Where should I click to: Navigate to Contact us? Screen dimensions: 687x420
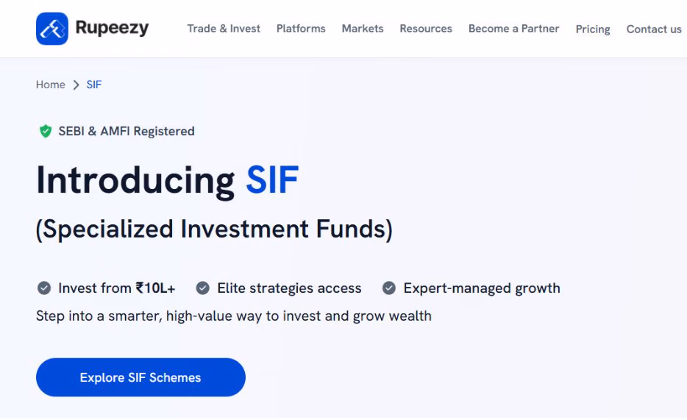tap(654, 29)
